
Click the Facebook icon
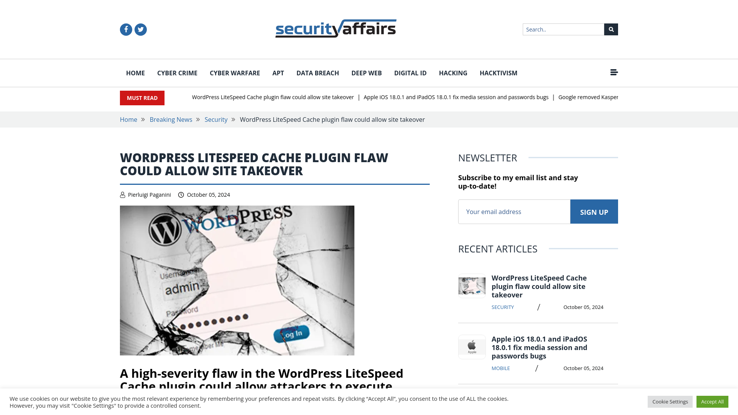(126, 29)
